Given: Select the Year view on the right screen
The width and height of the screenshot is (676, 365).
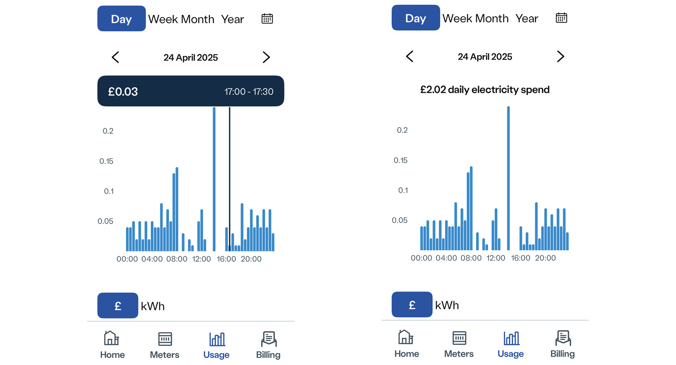Looking at the screenshot, I should pyautogui.click(x=527, y=18).
